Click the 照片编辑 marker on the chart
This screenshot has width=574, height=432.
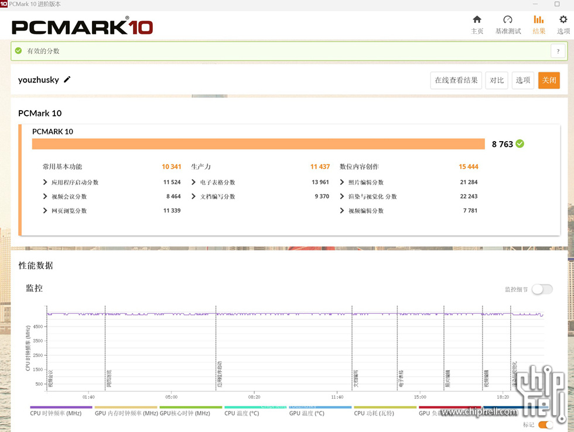pos(447,379)
